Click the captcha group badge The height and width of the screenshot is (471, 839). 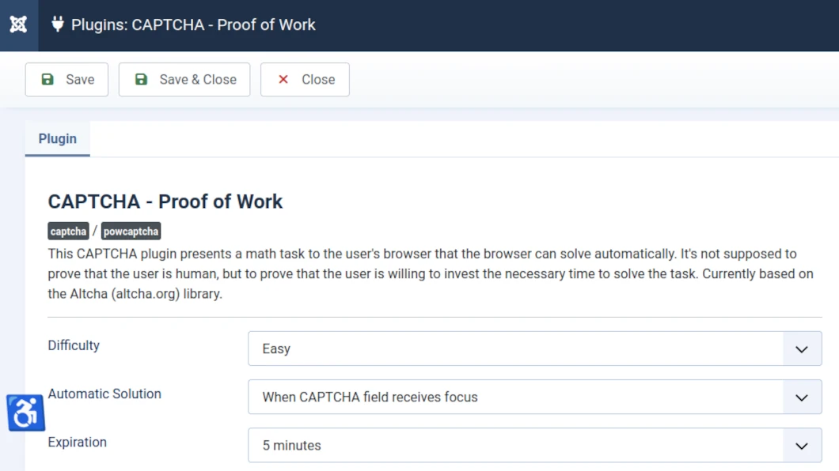(x=67, y=231)
